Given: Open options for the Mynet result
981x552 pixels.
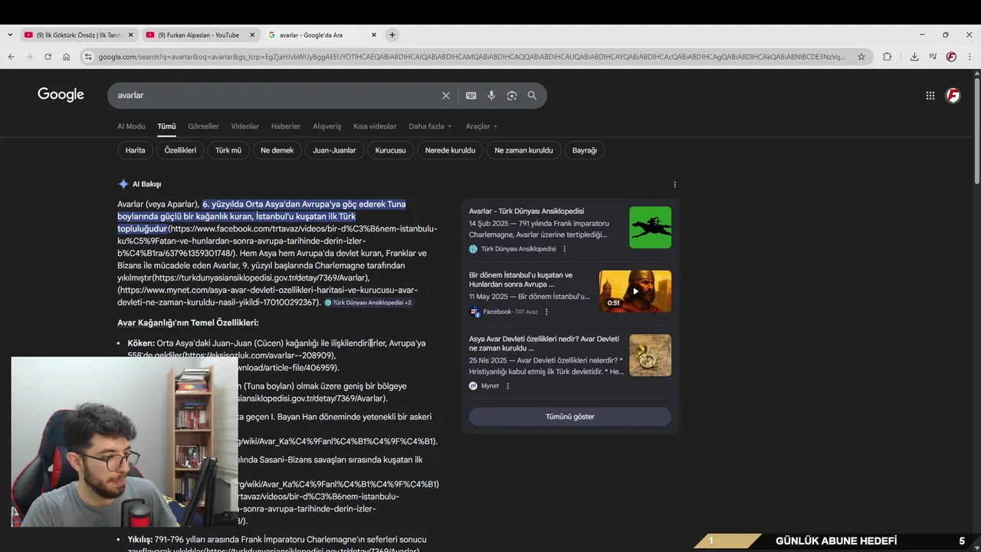Looking at the screenshot, I should (507, 386).
